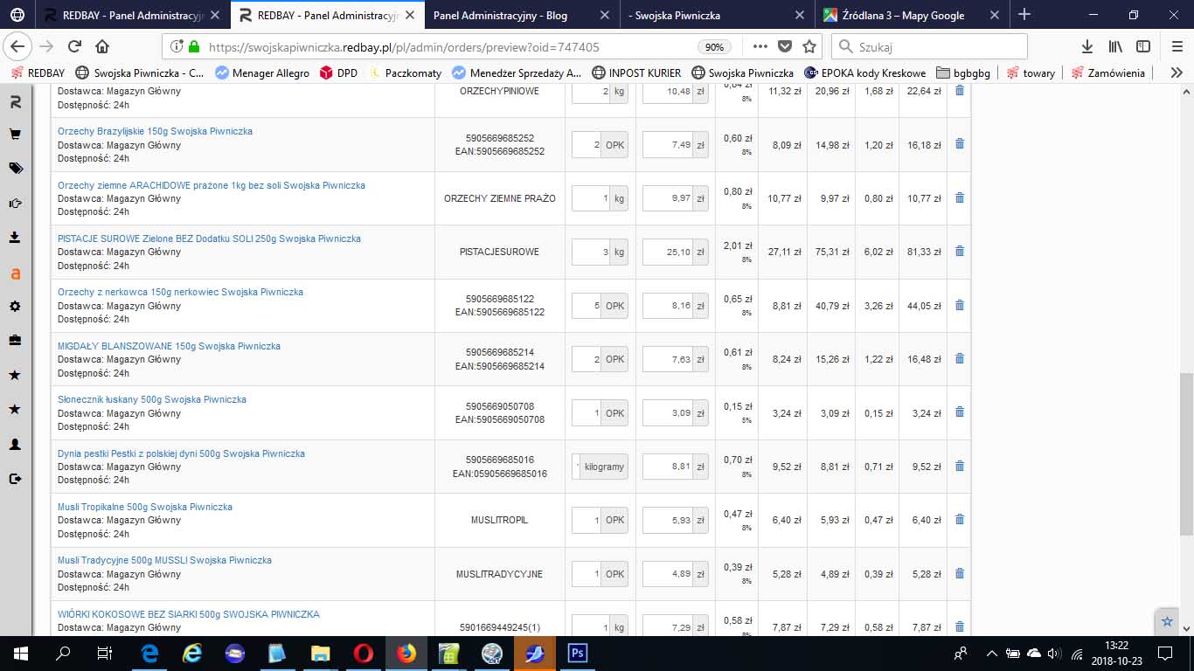Click the quantity field for Orzechy z nerkowca
Viewport: 1194px width, 671px height.
click(587, 306)
